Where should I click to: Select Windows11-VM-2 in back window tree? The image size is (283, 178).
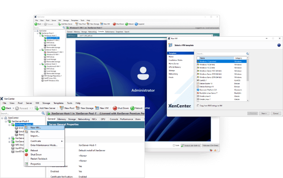[x=53, y=40]
